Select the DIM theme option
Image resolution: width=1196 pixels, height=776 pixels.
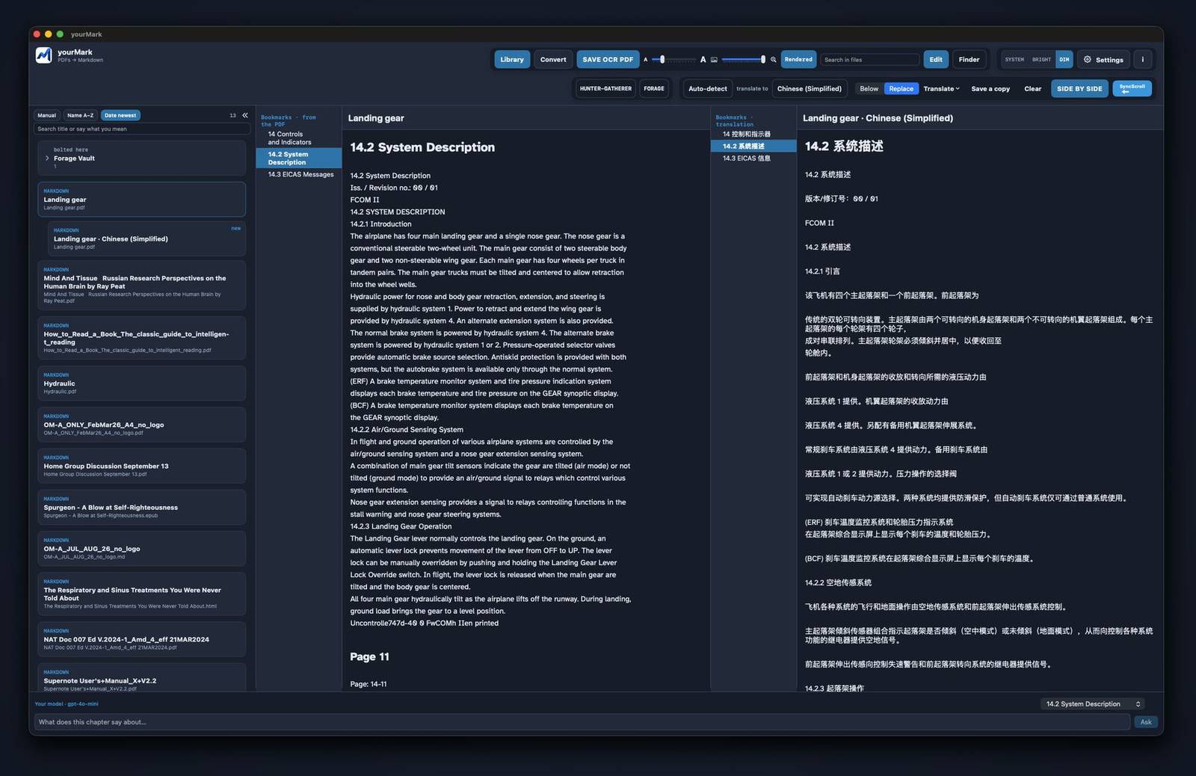coord(1064,59)
